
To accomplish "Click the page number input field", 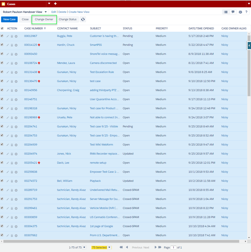I will [x=173, y=247].
